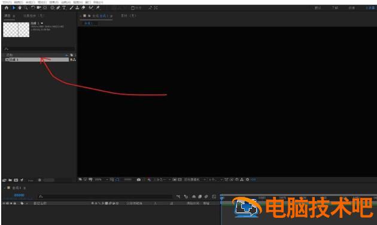
Task: Open the File menu
Action: 7,2
